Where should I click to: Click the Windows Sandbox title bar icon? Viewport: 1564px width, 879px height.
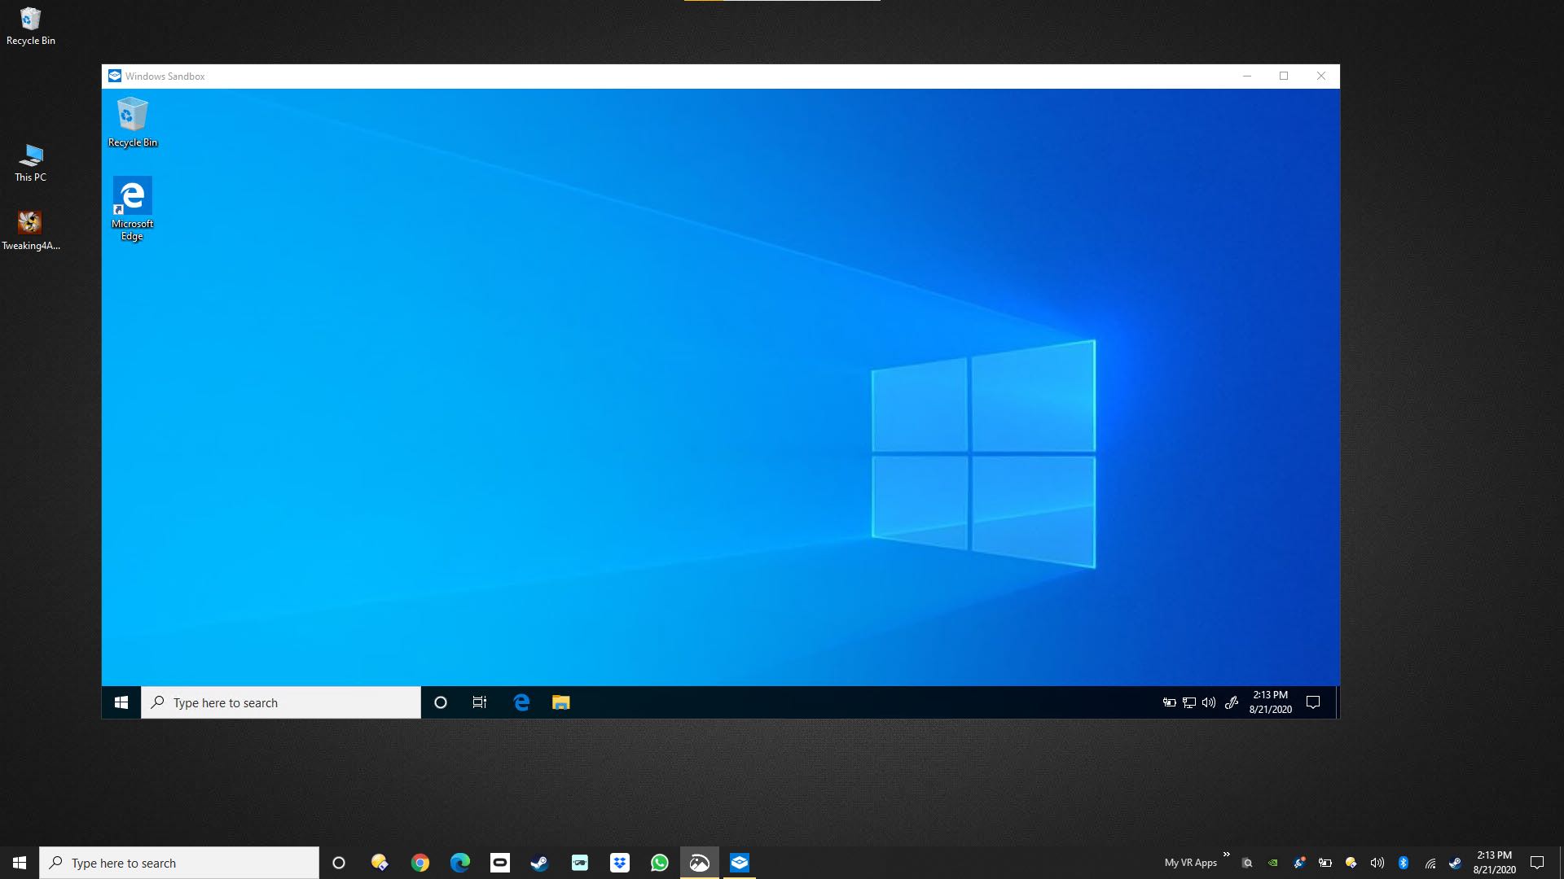tap(115, 76)
